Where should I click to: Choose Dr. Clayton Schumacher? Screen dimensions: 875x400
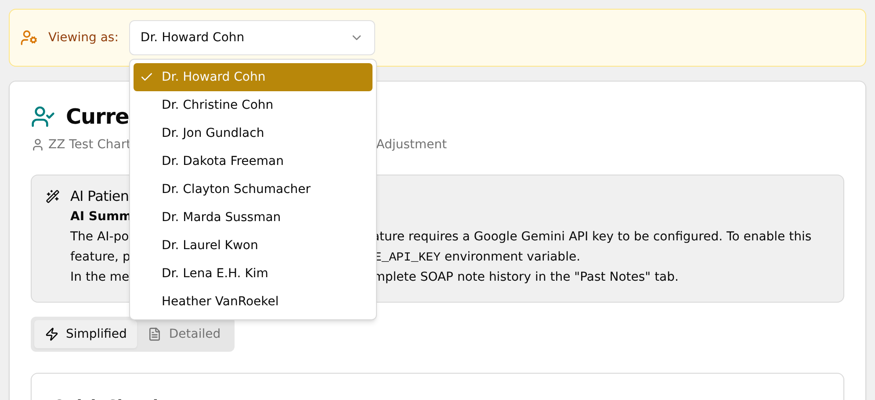click(x=253, y=189)
